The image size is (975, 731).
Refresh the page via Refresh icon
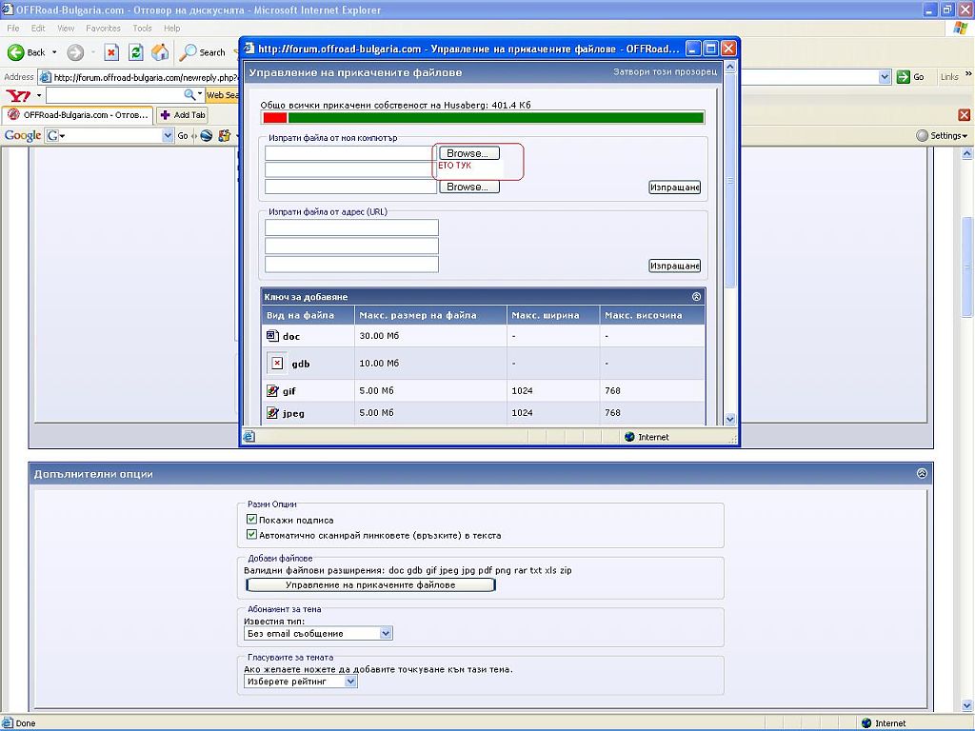135,52
